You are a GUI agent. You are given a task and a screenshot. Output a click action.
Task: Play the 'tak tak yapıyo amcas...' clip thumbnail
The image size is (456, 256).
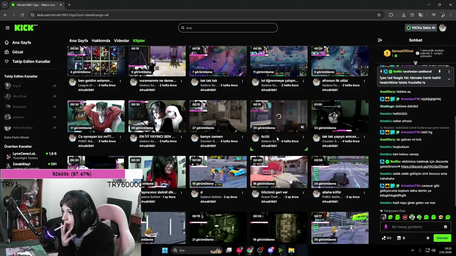[x=340, y=116]
